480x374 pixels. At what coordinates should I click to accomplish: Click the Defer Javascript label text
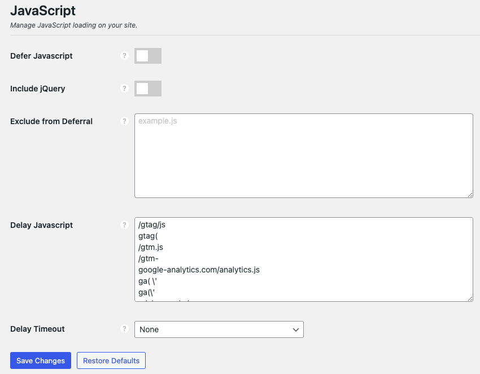click(41, 56)
